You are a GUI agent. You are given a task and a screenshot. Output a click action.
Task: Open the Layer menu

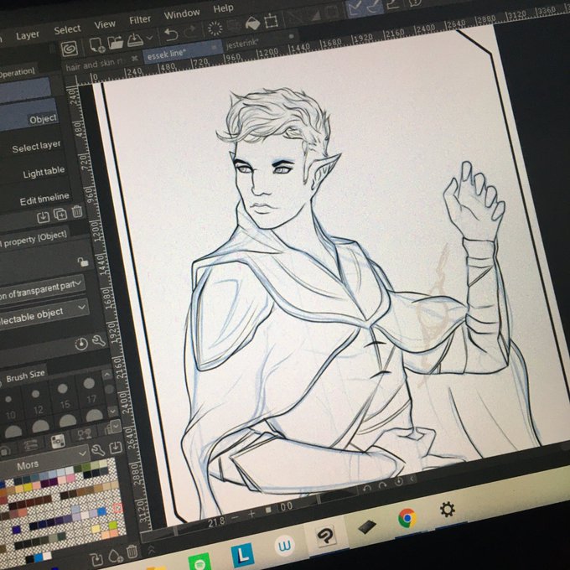coord(28,35)
